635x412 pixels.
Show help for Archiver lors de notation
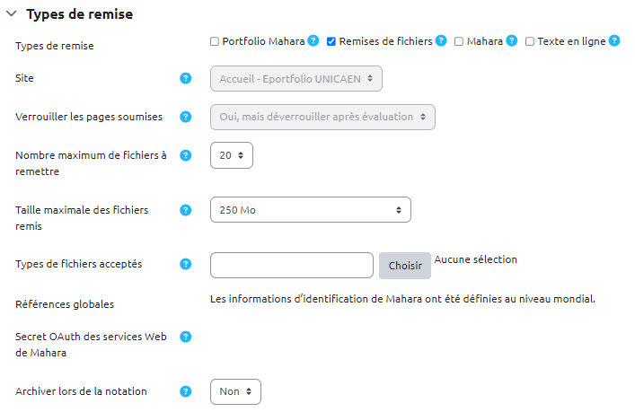[186, 391]
